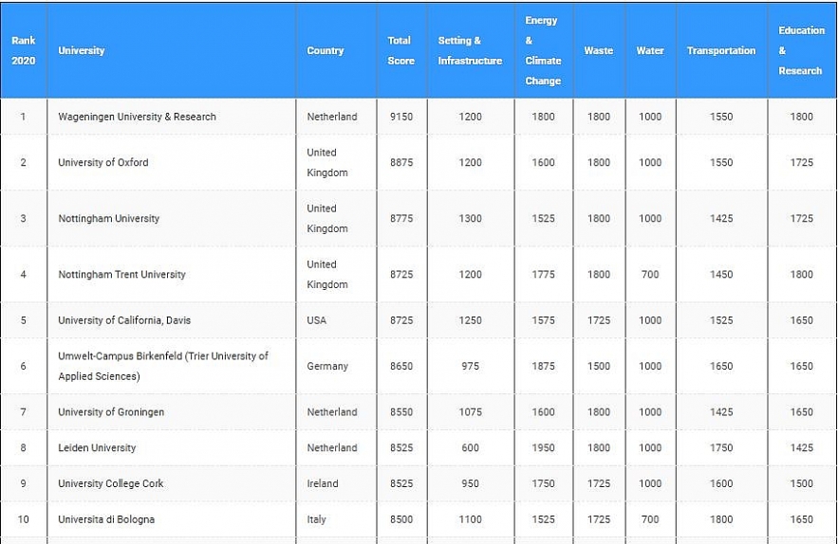This screenshot has width=838, height=544.
Task: Click Transportation value 1800 for Bologna
Action: point(721,519)
